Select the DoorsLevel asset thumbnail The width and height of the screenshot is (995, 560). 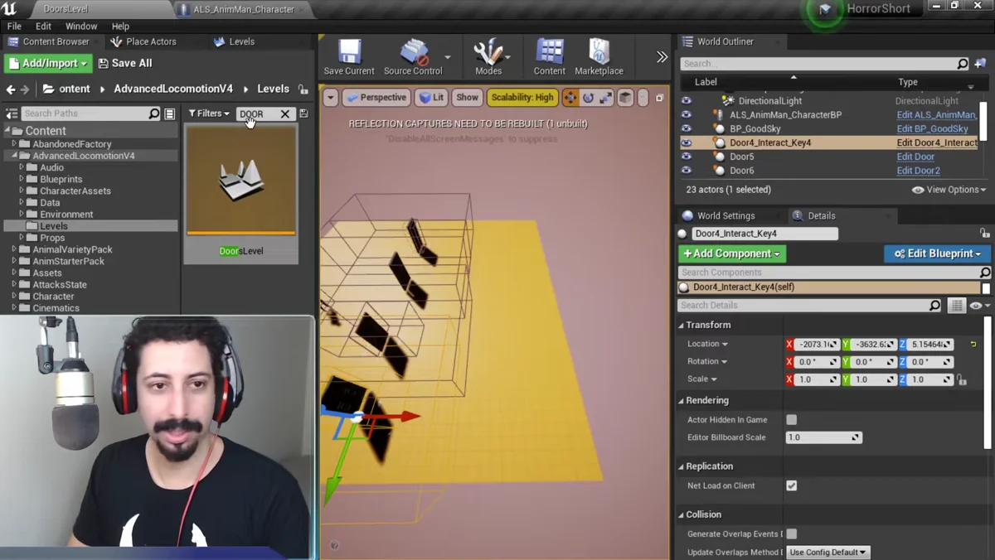[241, 181]
